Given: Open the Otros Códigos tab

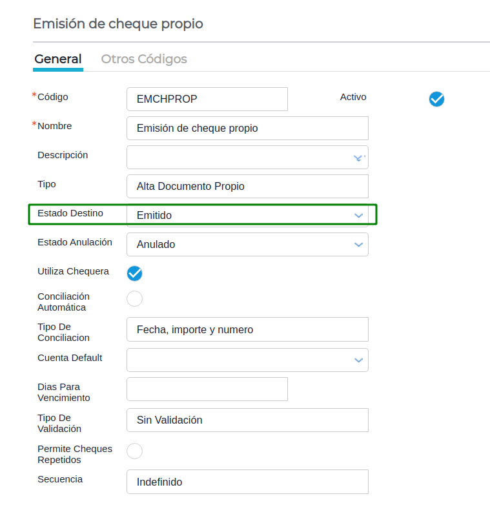Looking at the screenshot, I should tap(144, 59).
